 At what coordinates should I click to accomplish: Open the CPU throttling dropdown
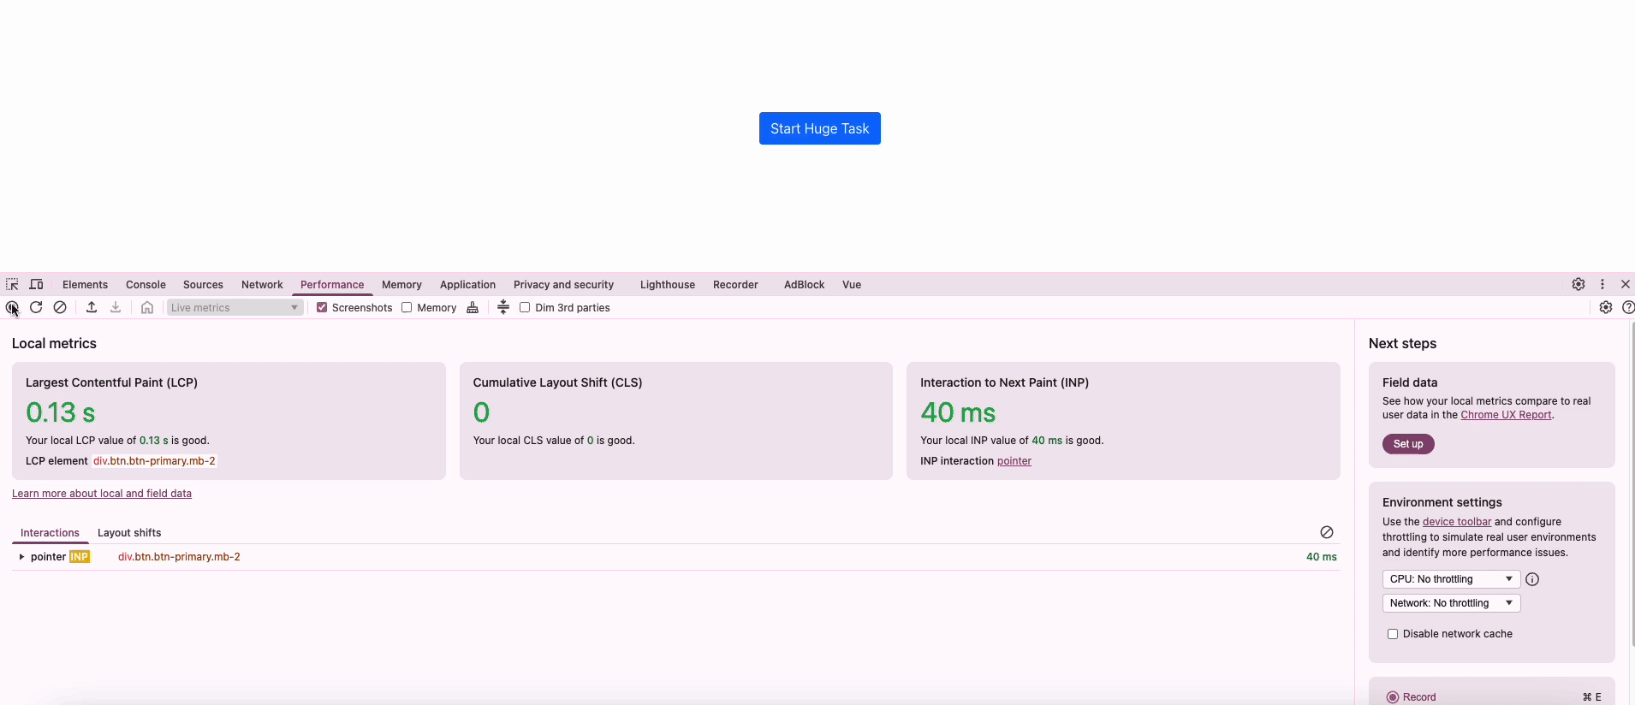click(x=1450, y=579)
